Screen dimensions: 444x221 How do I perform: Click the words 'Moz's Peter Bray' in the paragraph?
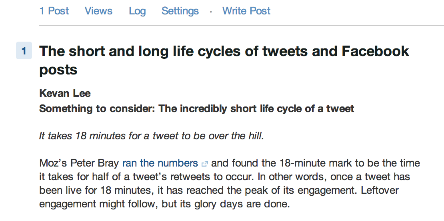point(80,163)
